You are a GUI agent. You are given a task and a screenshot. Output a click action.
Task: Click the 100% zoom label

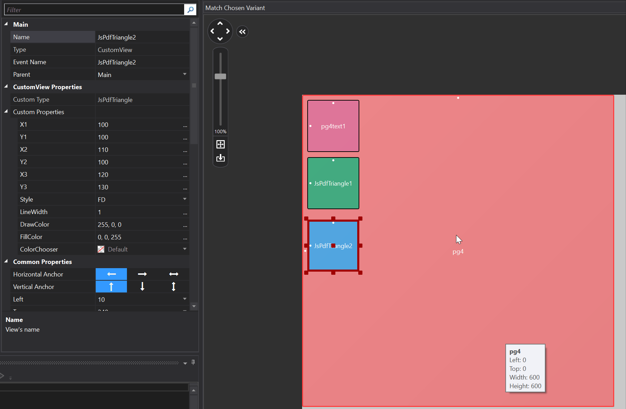point(221,131)
